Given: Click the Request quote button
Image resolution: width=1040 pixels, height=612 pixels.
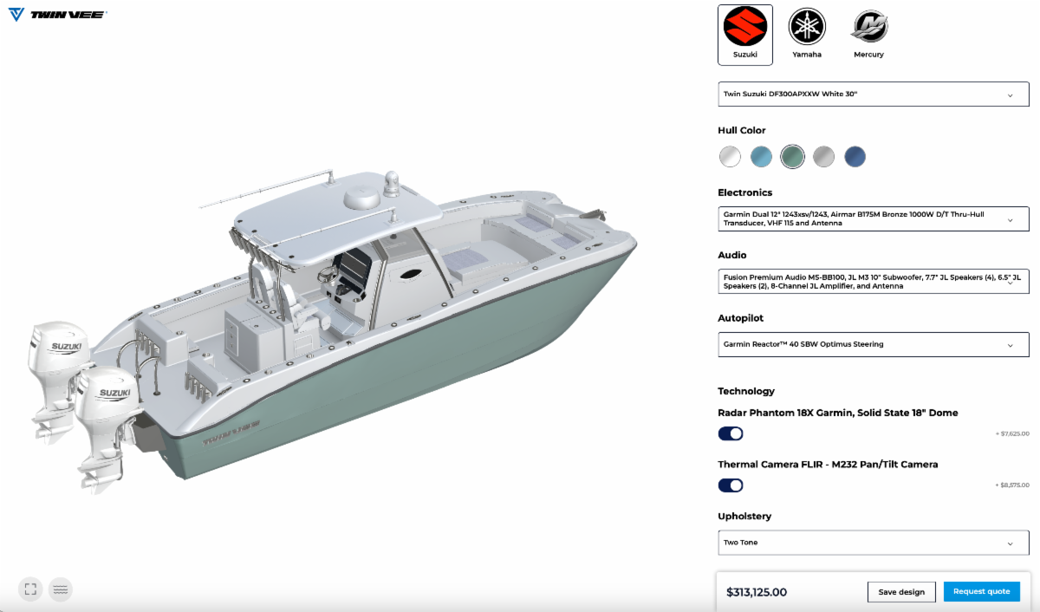Looking at the screenshot, I should 982,592.
